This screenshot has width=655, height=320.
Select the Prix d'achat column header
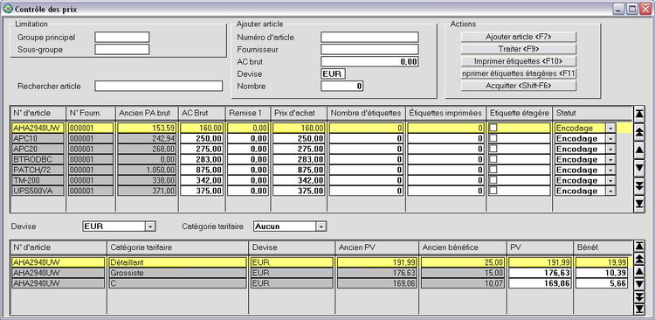coord(299,113)
